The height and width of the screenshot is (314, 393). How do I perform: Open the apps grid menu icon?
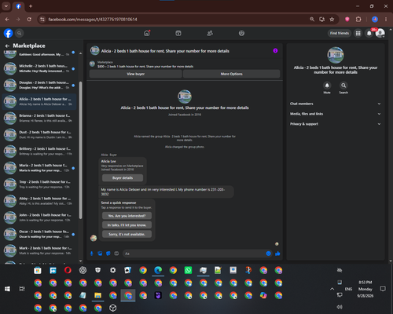[358, 33]
